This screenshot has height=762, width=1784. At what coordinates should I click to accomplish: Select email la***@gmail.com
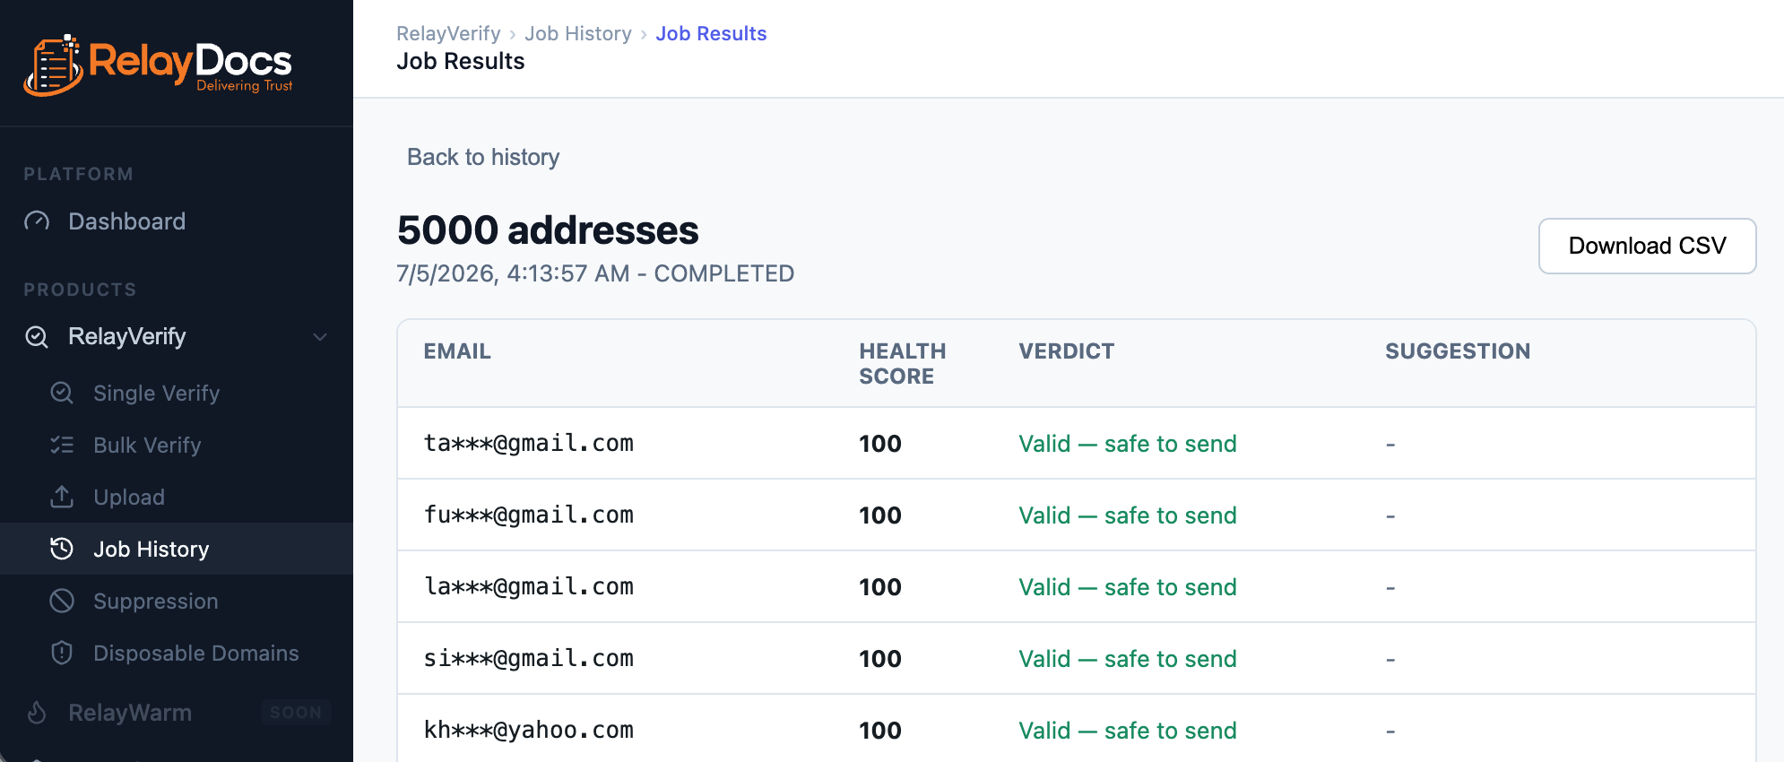pos(529,586)
